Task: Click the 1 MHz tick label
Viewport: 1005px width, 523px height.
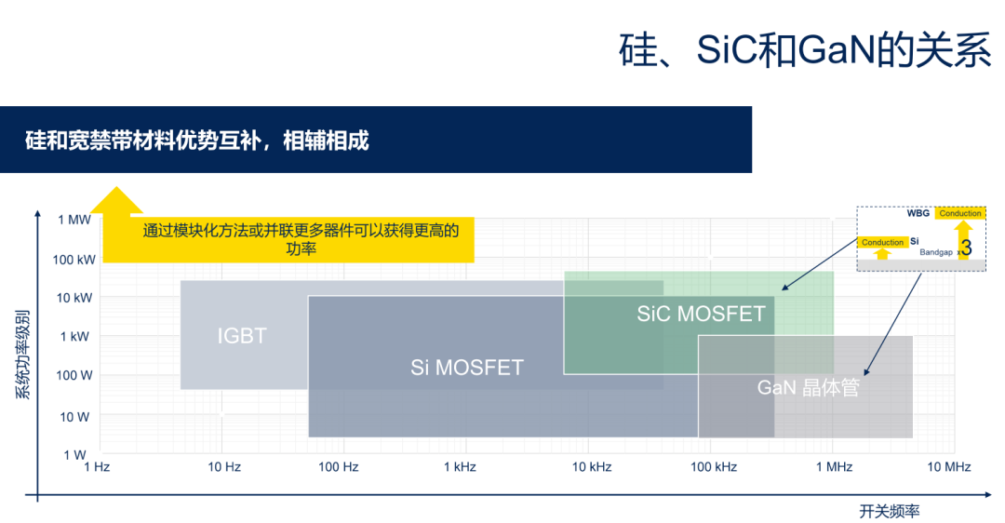Action: click(834, 466)
